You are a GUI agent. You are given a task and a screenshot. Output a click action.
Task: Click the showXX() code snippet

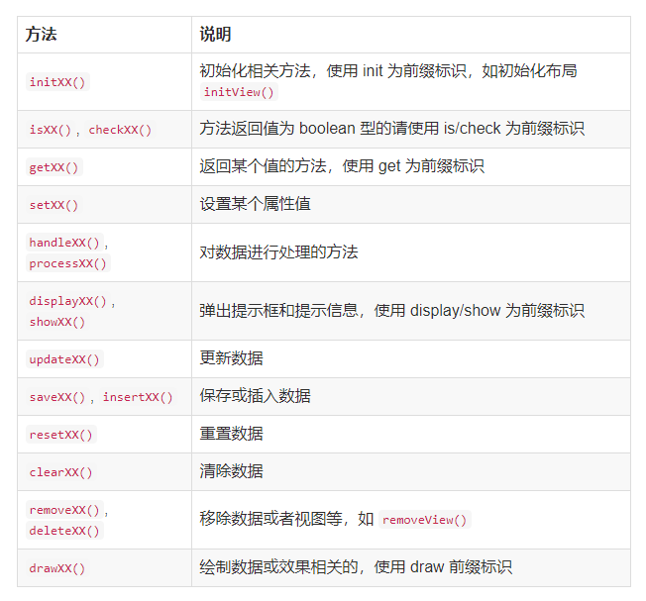[x=57, y=322]
